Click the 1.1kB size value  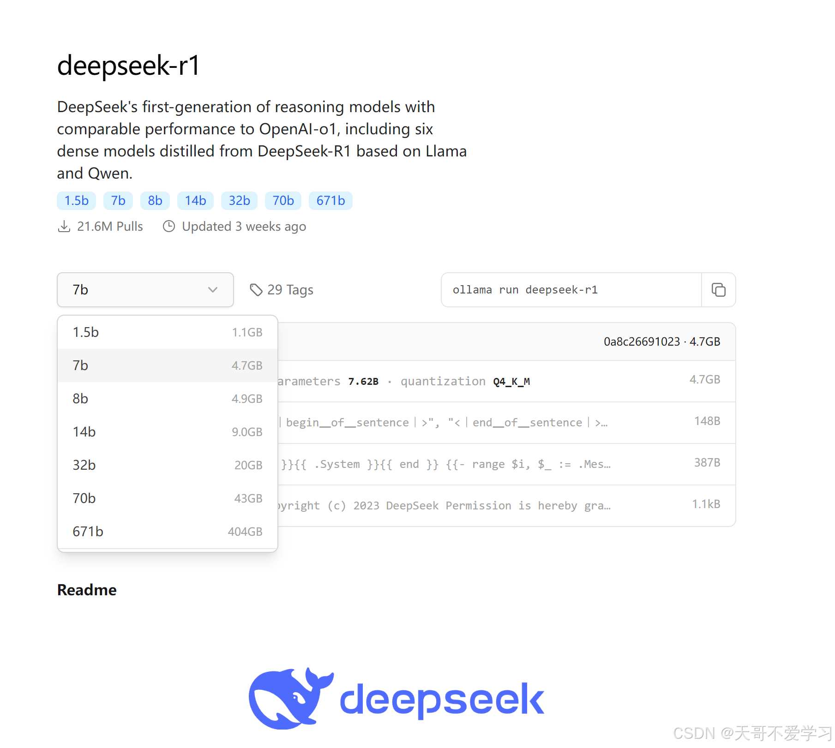[706, 504]
